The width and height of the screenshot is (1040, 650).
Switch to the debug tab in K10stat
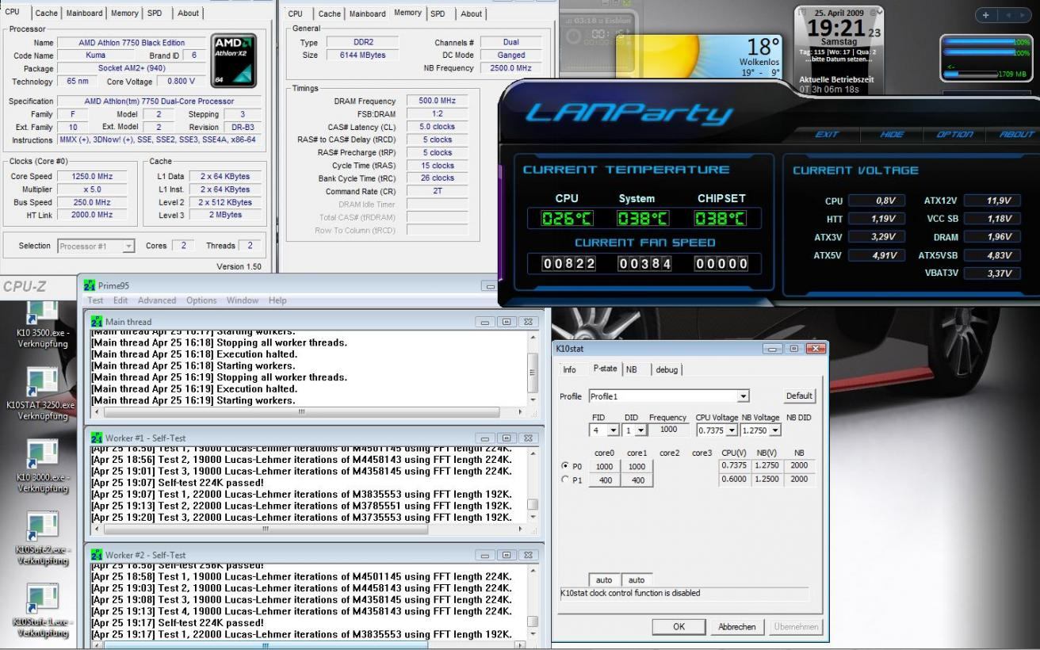(x=667, y=369)
